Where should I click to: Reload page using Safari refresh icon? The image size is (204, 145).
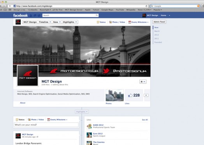(146, 6)
